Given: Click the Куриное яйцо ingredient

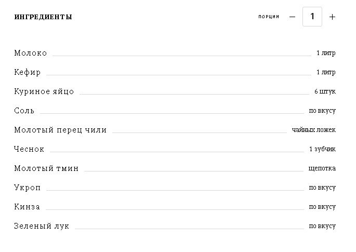Looking at the screenshot, I should [x=44, y=91].
